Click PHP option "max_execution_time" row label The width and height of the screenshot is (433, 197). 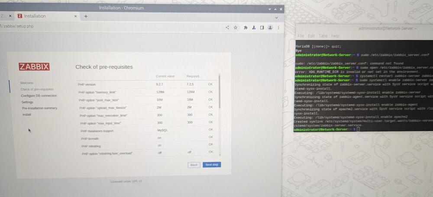tap(104, 116)
